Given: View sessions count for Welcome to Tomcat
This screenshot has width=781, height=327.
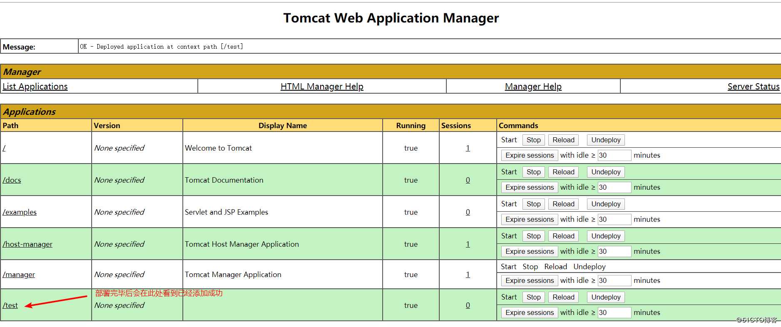Looking at the screenshot, I should pyautogui.click(x=468, y=148).
